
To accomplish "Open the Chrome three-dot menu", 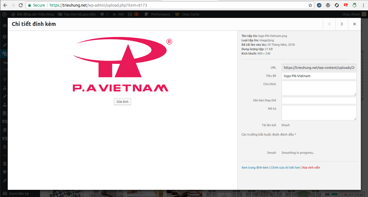I will [x=363, y=5].
